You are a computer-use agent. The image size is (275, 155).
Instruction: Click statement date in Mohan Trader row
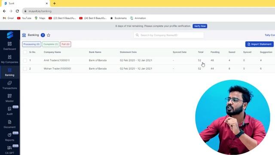tap(136, 68)
